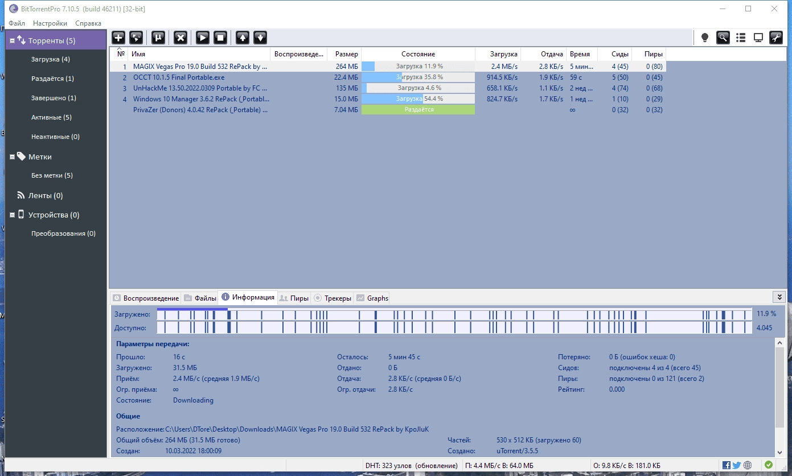792x476 pixels.
Task: Sort by the Имя column header
Action: coord(199,54)
